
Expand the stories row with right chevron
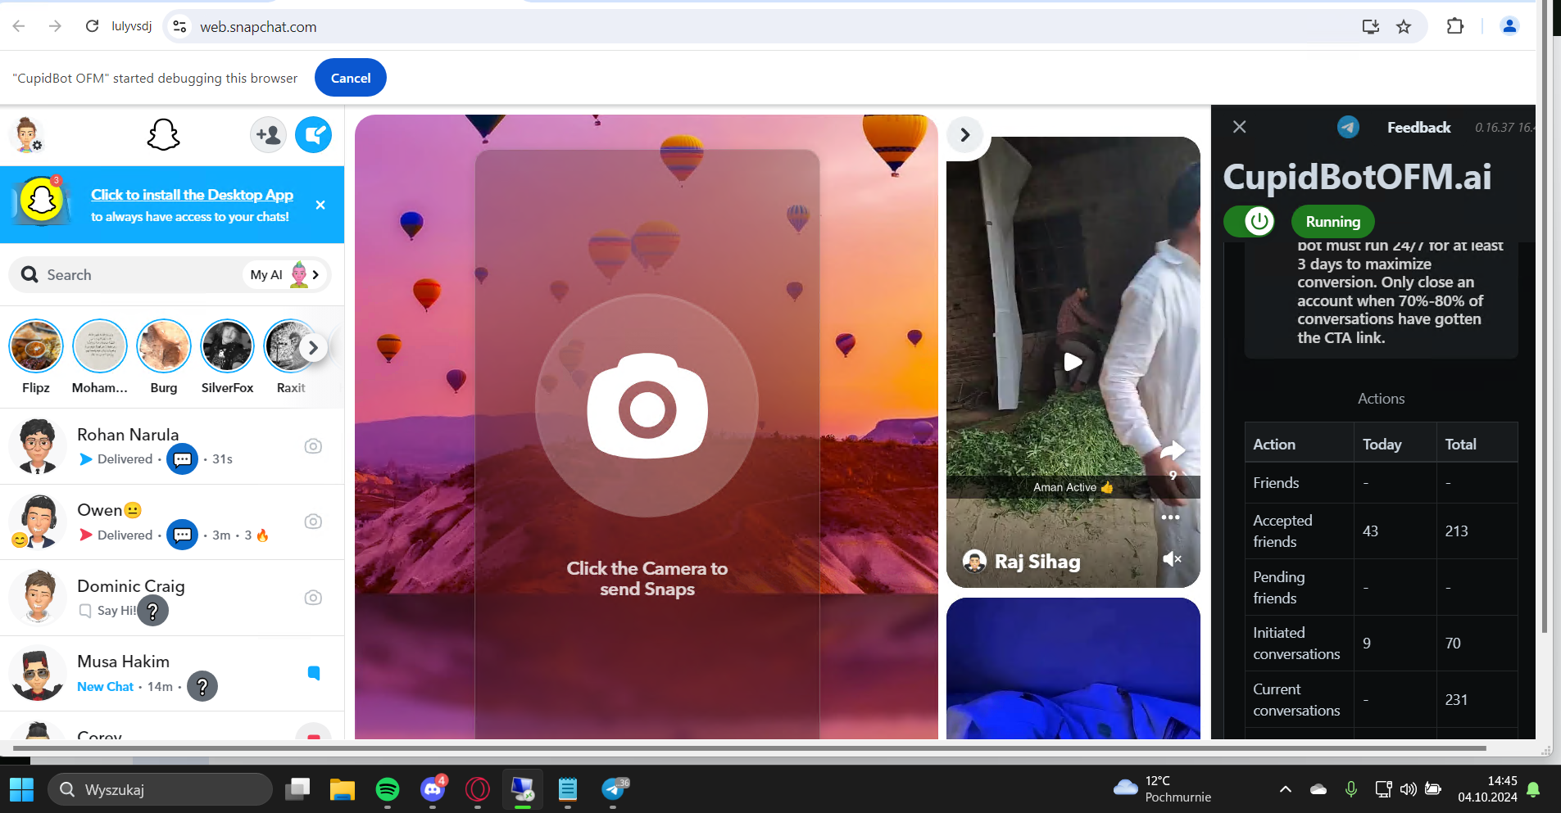click(x=313, y=348)
